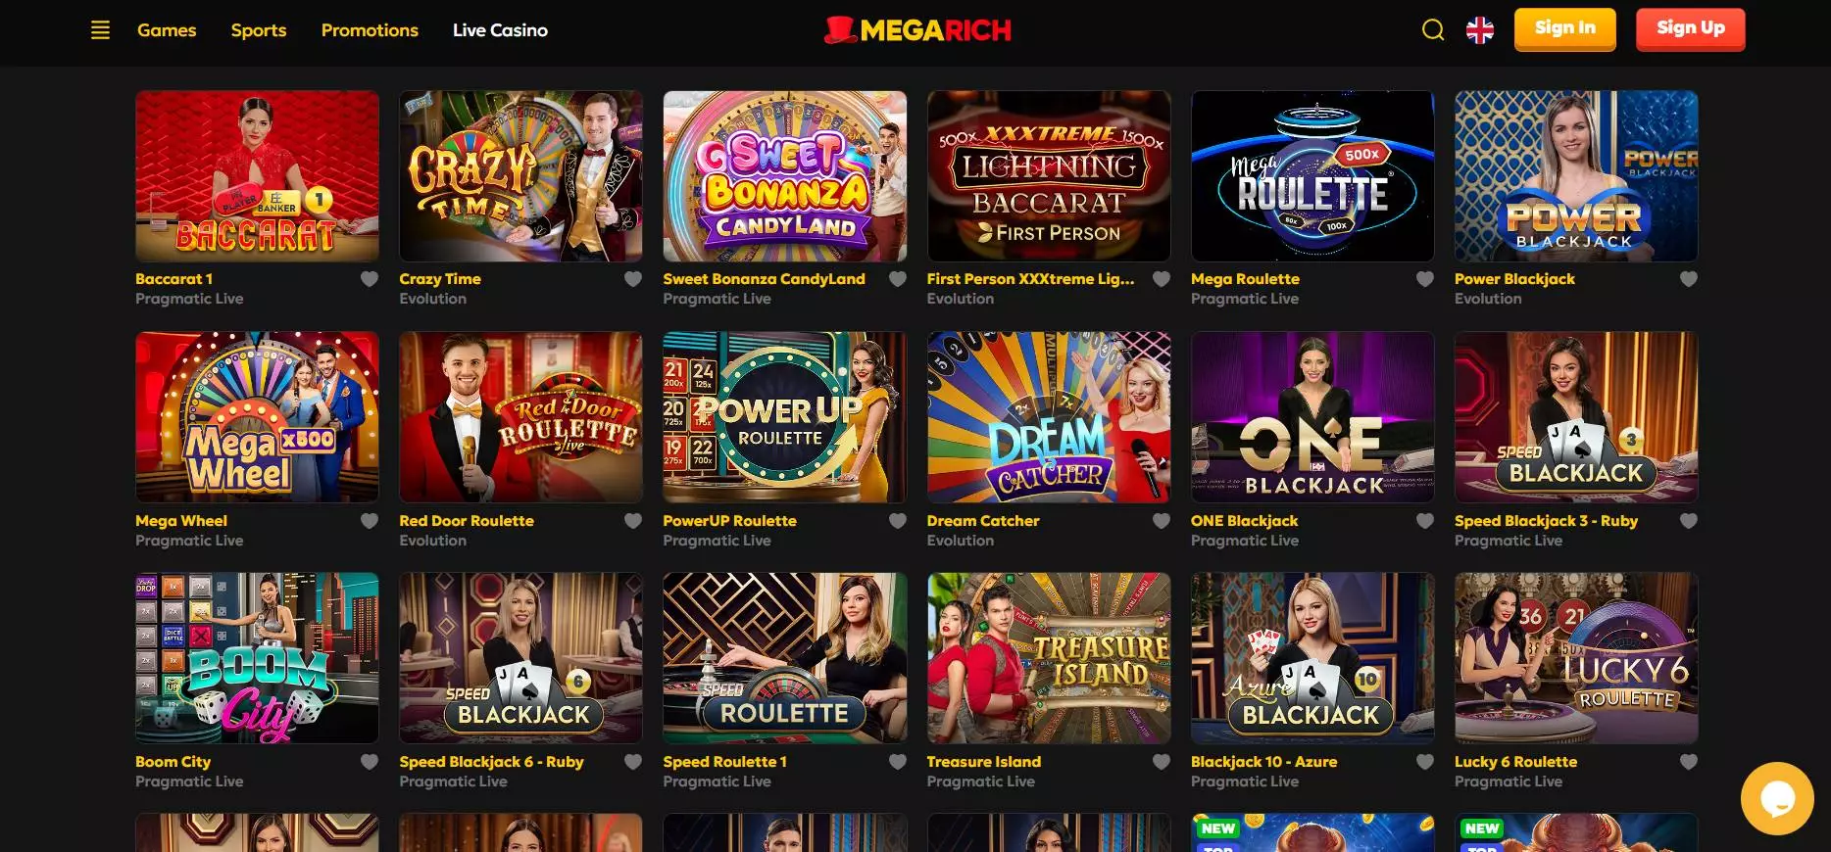Open the Games menu
This screenshot has height=852, width=1831.
click(167, 30)
